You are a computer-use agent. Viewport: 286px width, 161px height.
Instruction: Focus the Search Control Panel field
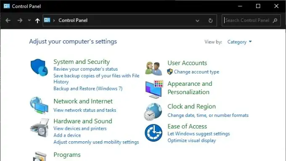251,21
